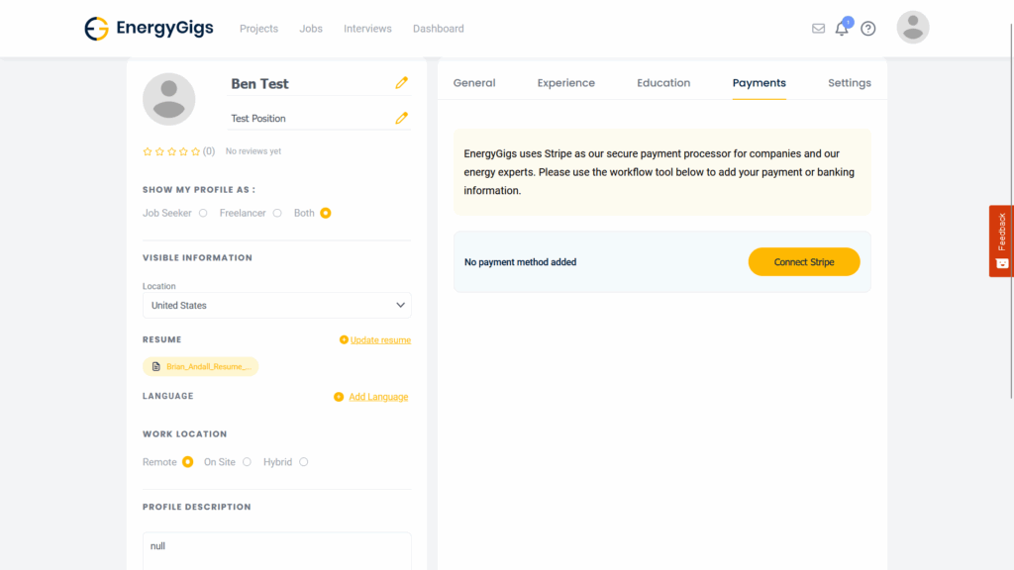Select Hybrid work location option
1014x570 pixels.
(x=303, y=462)
